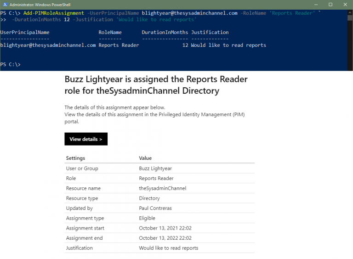The width and height of the screenshot is (353, 259).
Task: Click the Assignment type row label
Action: (85, 218)
